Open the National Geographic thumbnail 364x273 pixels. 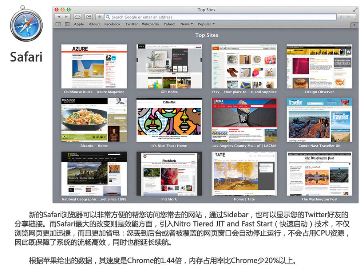click(94, 174)
